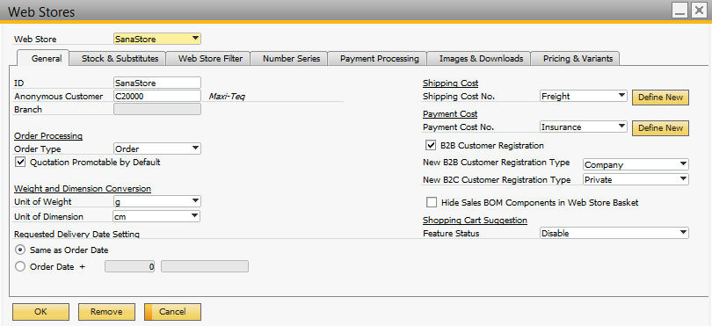
Task: Switch to Pricing & Variants tab
Action: (578, 59)
